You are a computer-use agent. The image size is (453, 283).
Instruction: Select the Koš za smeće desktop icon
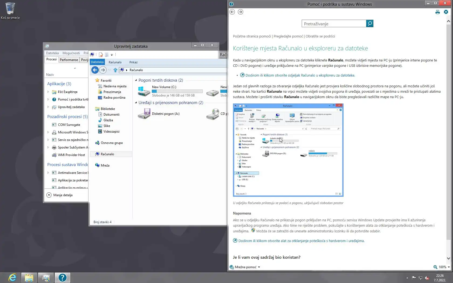[x=10, y=11]
